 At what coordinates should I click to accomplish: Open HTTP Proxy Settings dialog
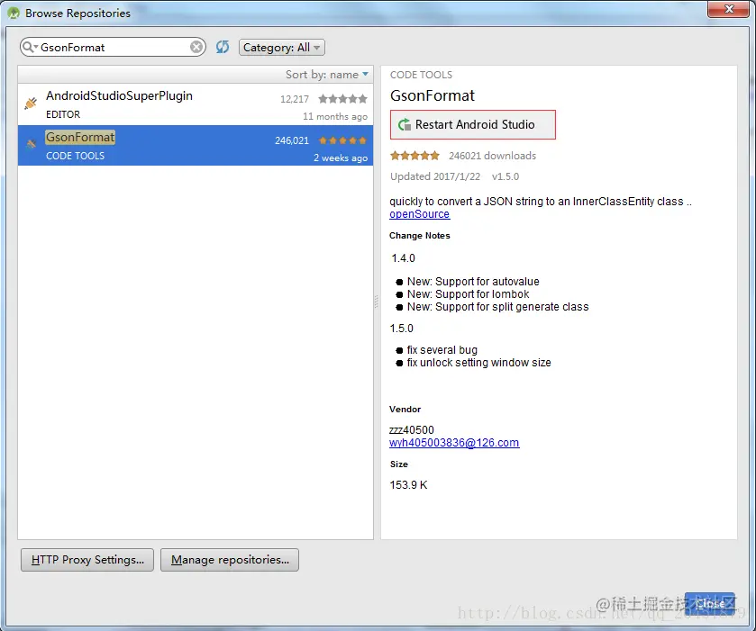point(87,560)
